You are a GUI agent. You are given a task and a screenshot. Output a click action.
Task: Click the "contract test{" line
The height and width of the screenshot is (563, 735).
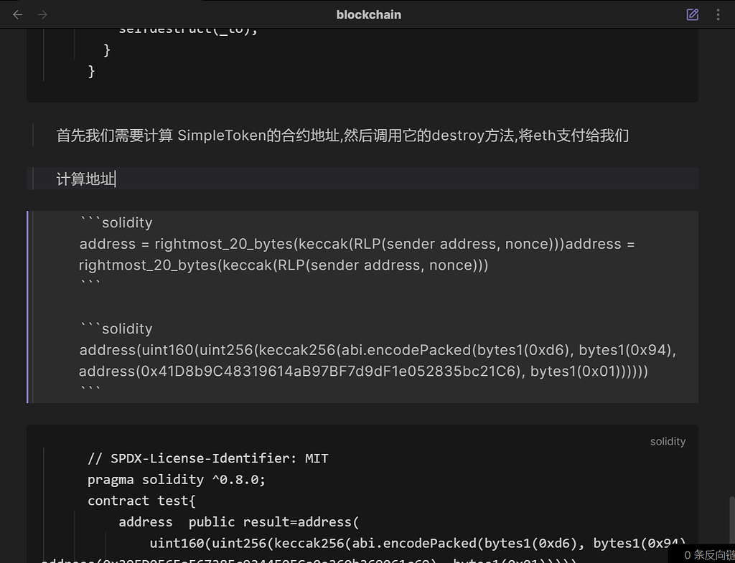[141, 501]
